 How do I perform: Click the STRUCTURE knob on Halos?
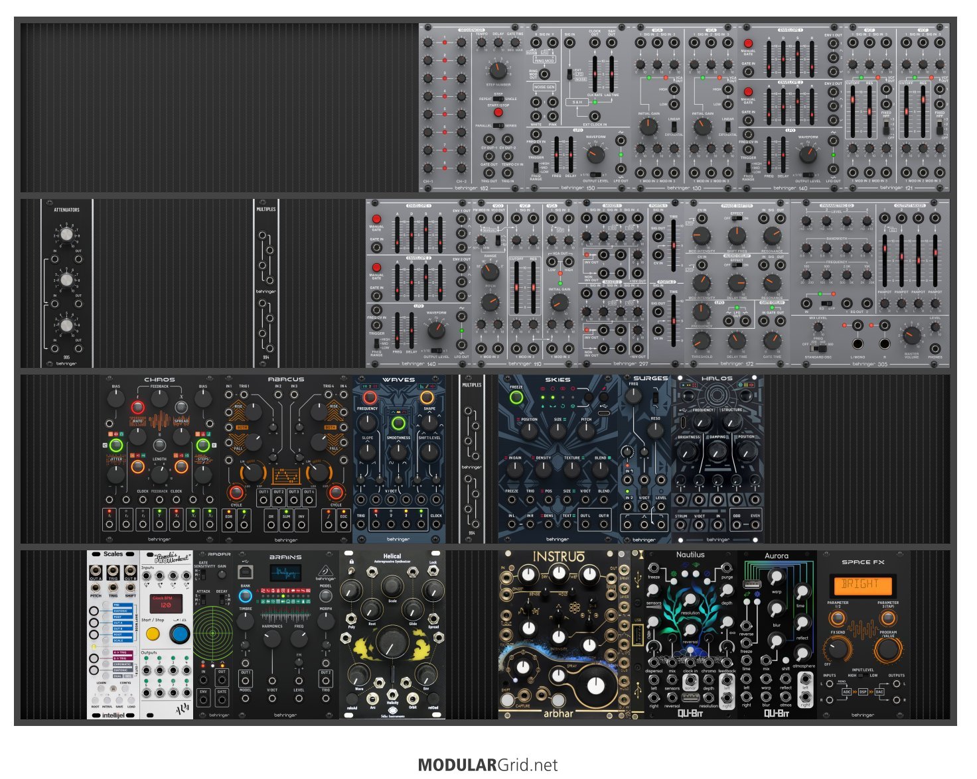coord(731,422)
